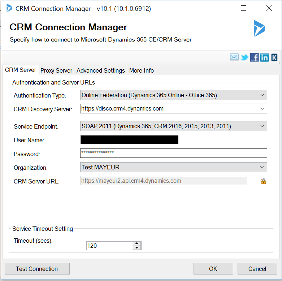Open the Twitter bird icon link
The image size is (282, 281).
pos(244,57)
